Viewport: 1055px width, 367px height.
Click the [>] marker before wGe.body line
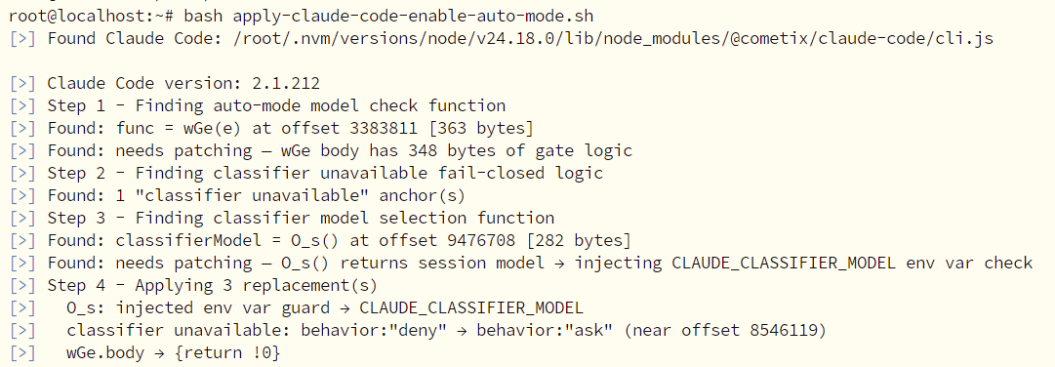pos(22,353)
